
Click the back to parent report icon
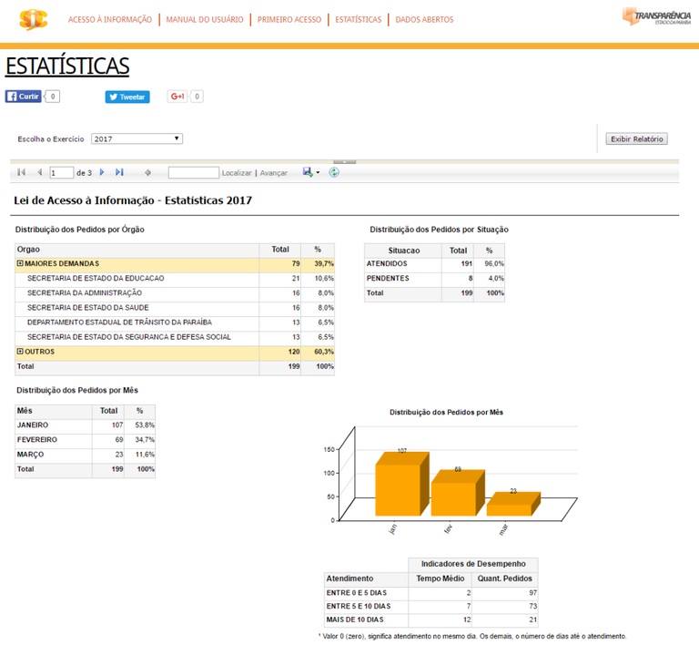[147, 172]
